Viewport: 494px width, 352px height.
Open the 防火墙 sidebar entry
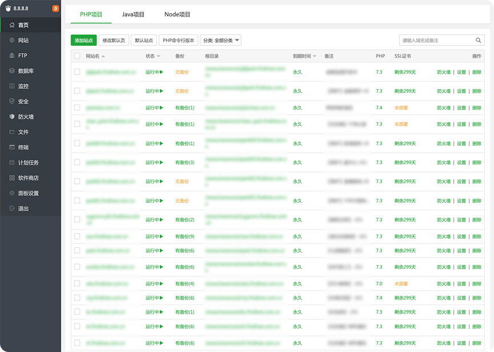coord(25,117)
